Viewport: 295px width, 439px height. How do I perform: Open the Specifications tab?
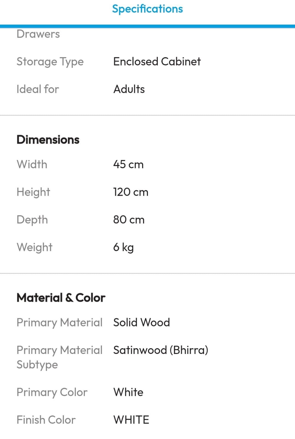[x=147, y=9]
